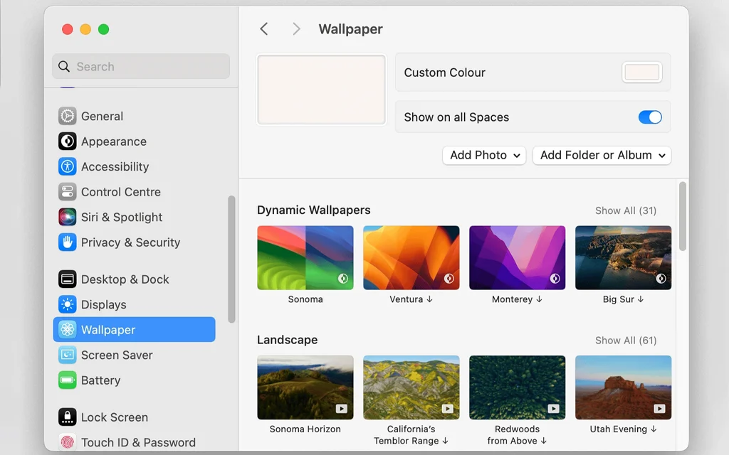Click the wallpaper list scrollbar
The width and height of the screenshot is (729, 455).
point(683,216)
